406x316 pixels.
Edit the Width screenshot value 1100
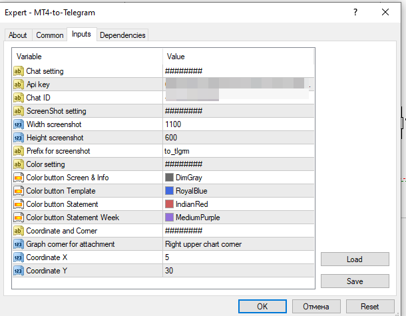pos(238,124)
